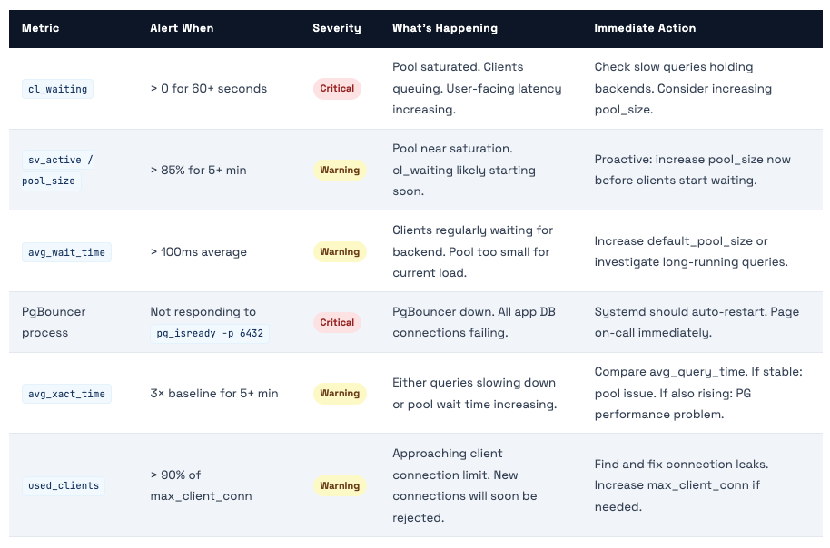Viewport: 830px width, 548px height.
Task: Click the "PgBouncer process" metric text
Action: click(x=54, y=322)
